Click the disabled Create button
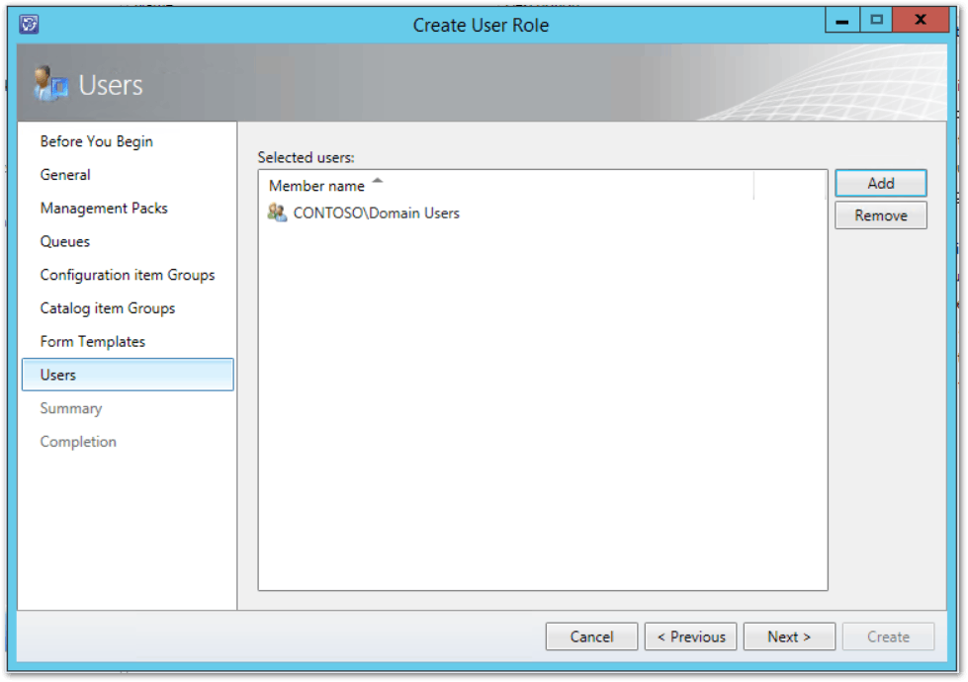The image size is (968, 682). tap(888, 637)
